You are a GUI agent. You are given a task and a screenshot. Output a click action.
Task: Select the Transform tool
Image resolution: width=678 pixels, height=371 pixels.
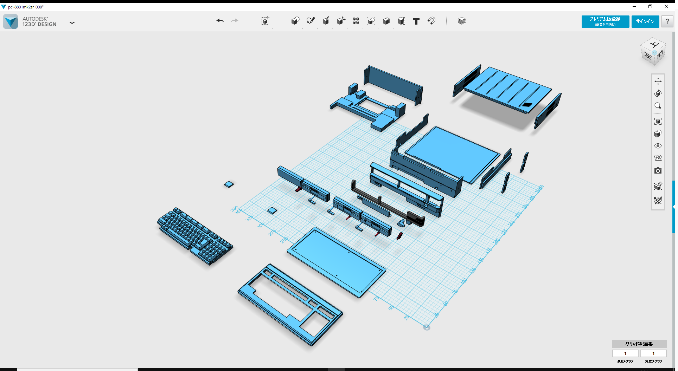point(266,21)
